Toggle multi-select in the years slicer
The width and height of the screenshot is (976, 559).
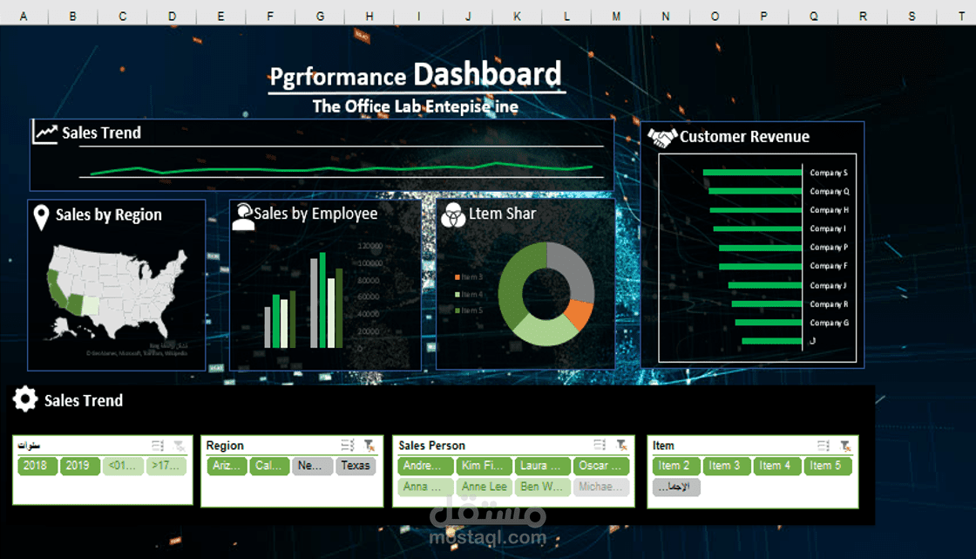(x=158, y=446)
